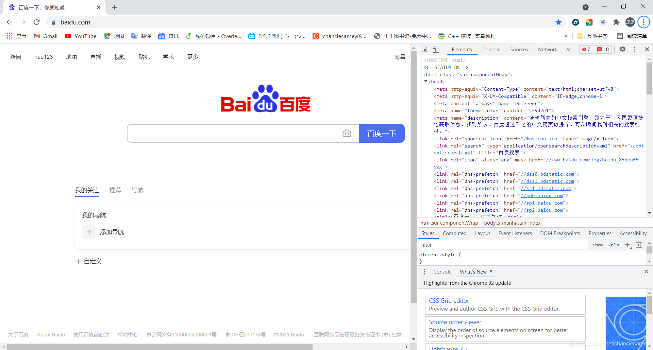Open the 哔哩哔哩 bookmark

click(277, 36)
